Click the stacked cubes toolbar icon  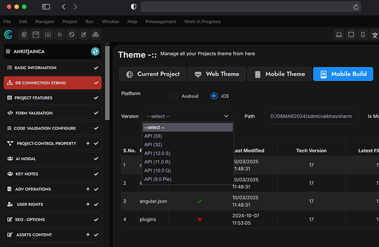click(95, 35)
